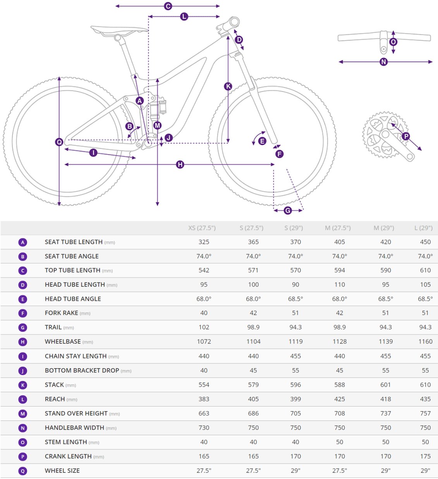
Task: Click the E head angle marker on diagram
Action: tap(262, 141)
